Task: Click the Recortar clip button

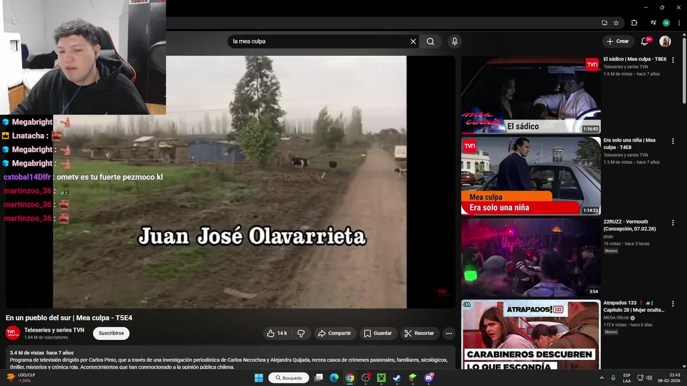Action: pyautogui.click(x=420, y=333)
